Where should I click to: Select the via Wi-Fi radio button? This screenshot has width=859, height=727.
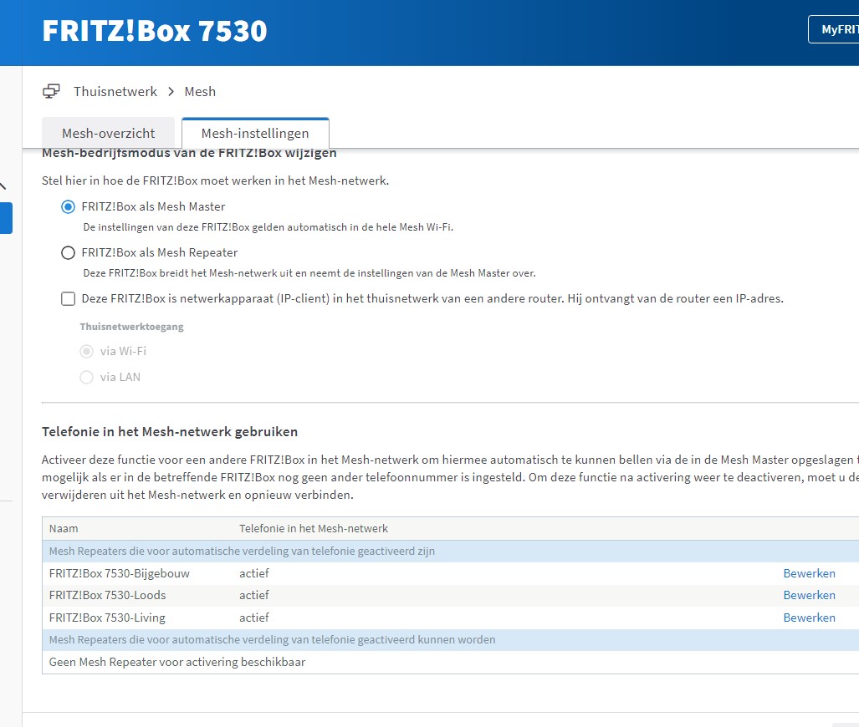point(86,351)
